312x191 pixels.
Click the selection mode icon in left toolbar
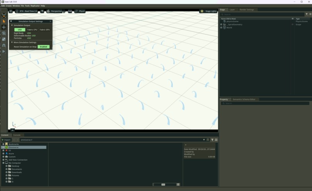tap(4, 15)
